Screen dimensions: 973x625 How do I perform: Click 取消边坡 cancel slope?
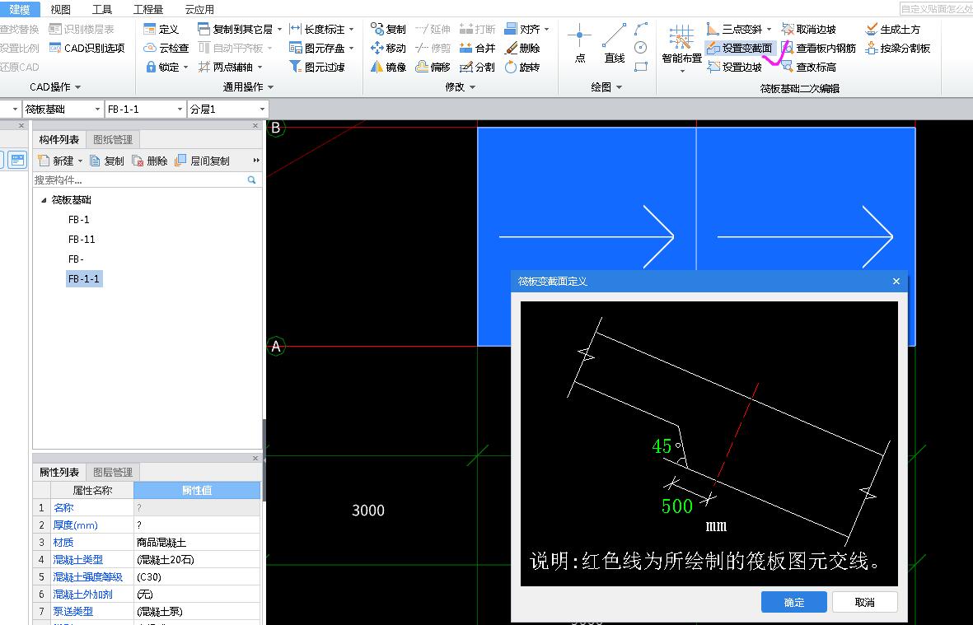click(809, 29)
